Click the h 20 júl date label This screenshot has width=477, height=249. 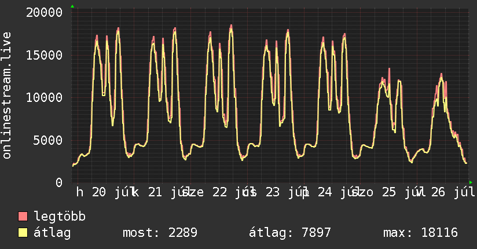[x=104, y=192]
